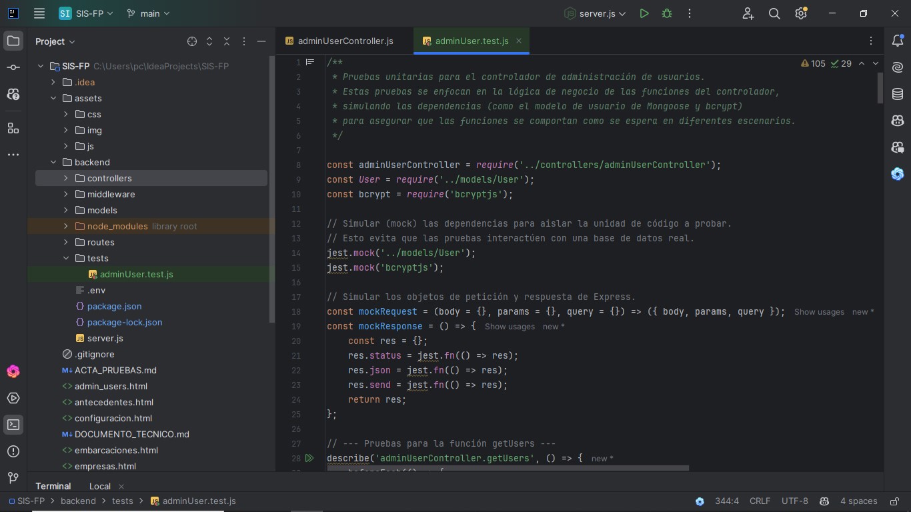Open the main hamburger menu
The width and height of the screenshot is (911, 512).
point(39,13)
